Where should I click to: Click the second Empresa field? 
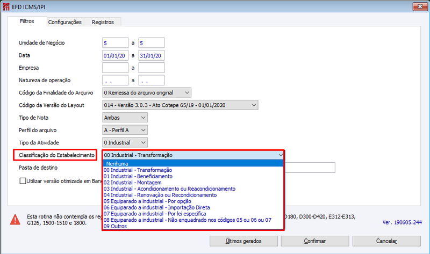(x=152, y=68)
